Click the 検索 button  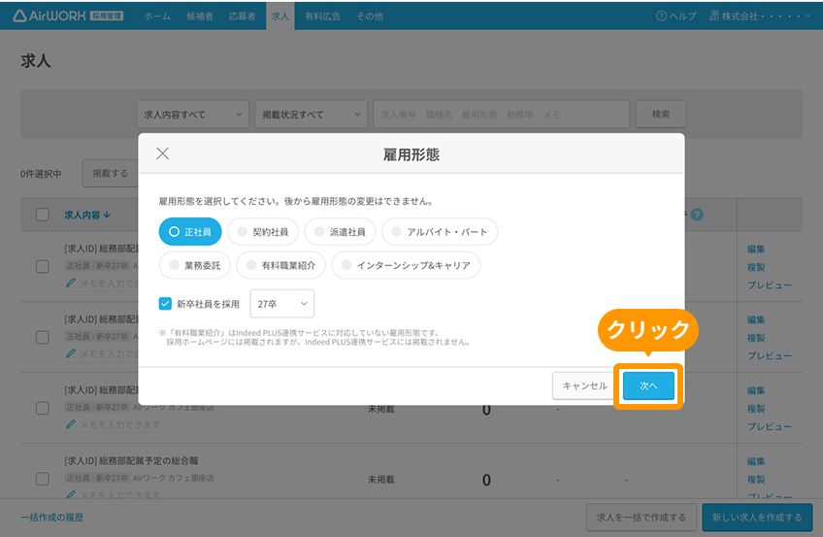click(661, 114)
